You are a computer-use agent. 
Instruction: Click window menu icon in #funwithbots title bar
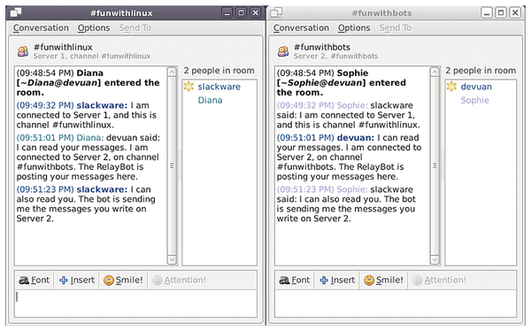(x=276, y=13)
